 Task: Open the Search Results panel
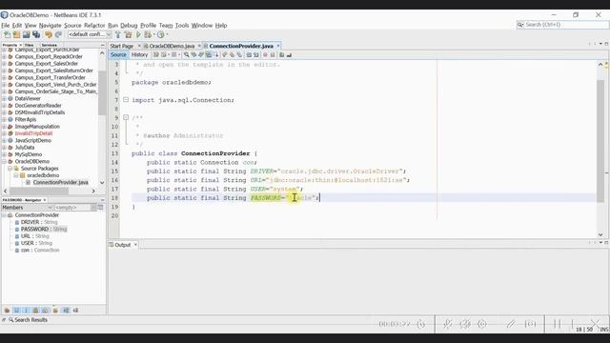click(x=30, y=320)
